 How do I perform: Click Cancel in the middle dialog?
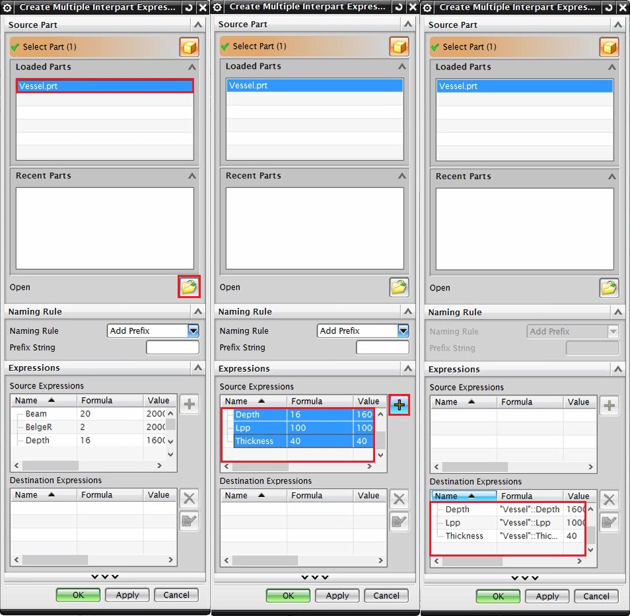(386, 596)
